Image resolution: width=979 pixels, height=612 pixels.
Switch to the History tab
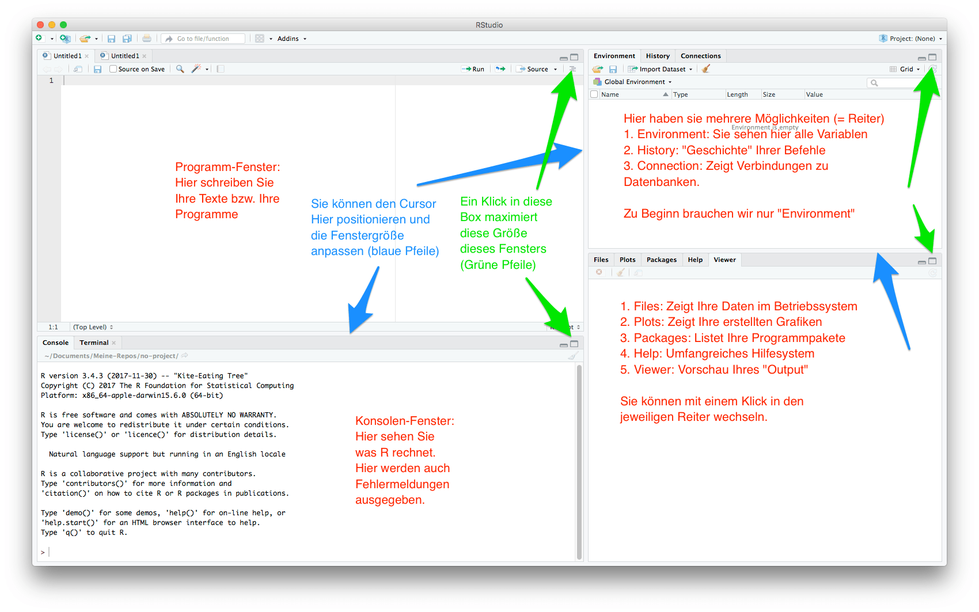point(658,56)
